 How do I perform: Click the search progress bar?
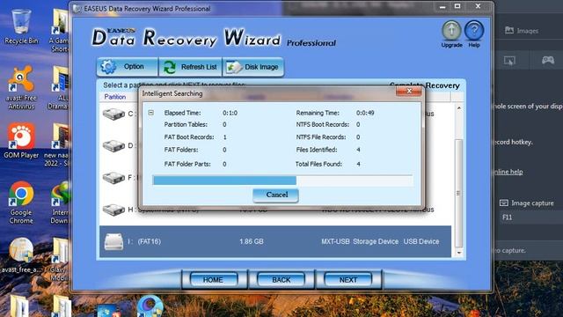[x=282, y=181]
